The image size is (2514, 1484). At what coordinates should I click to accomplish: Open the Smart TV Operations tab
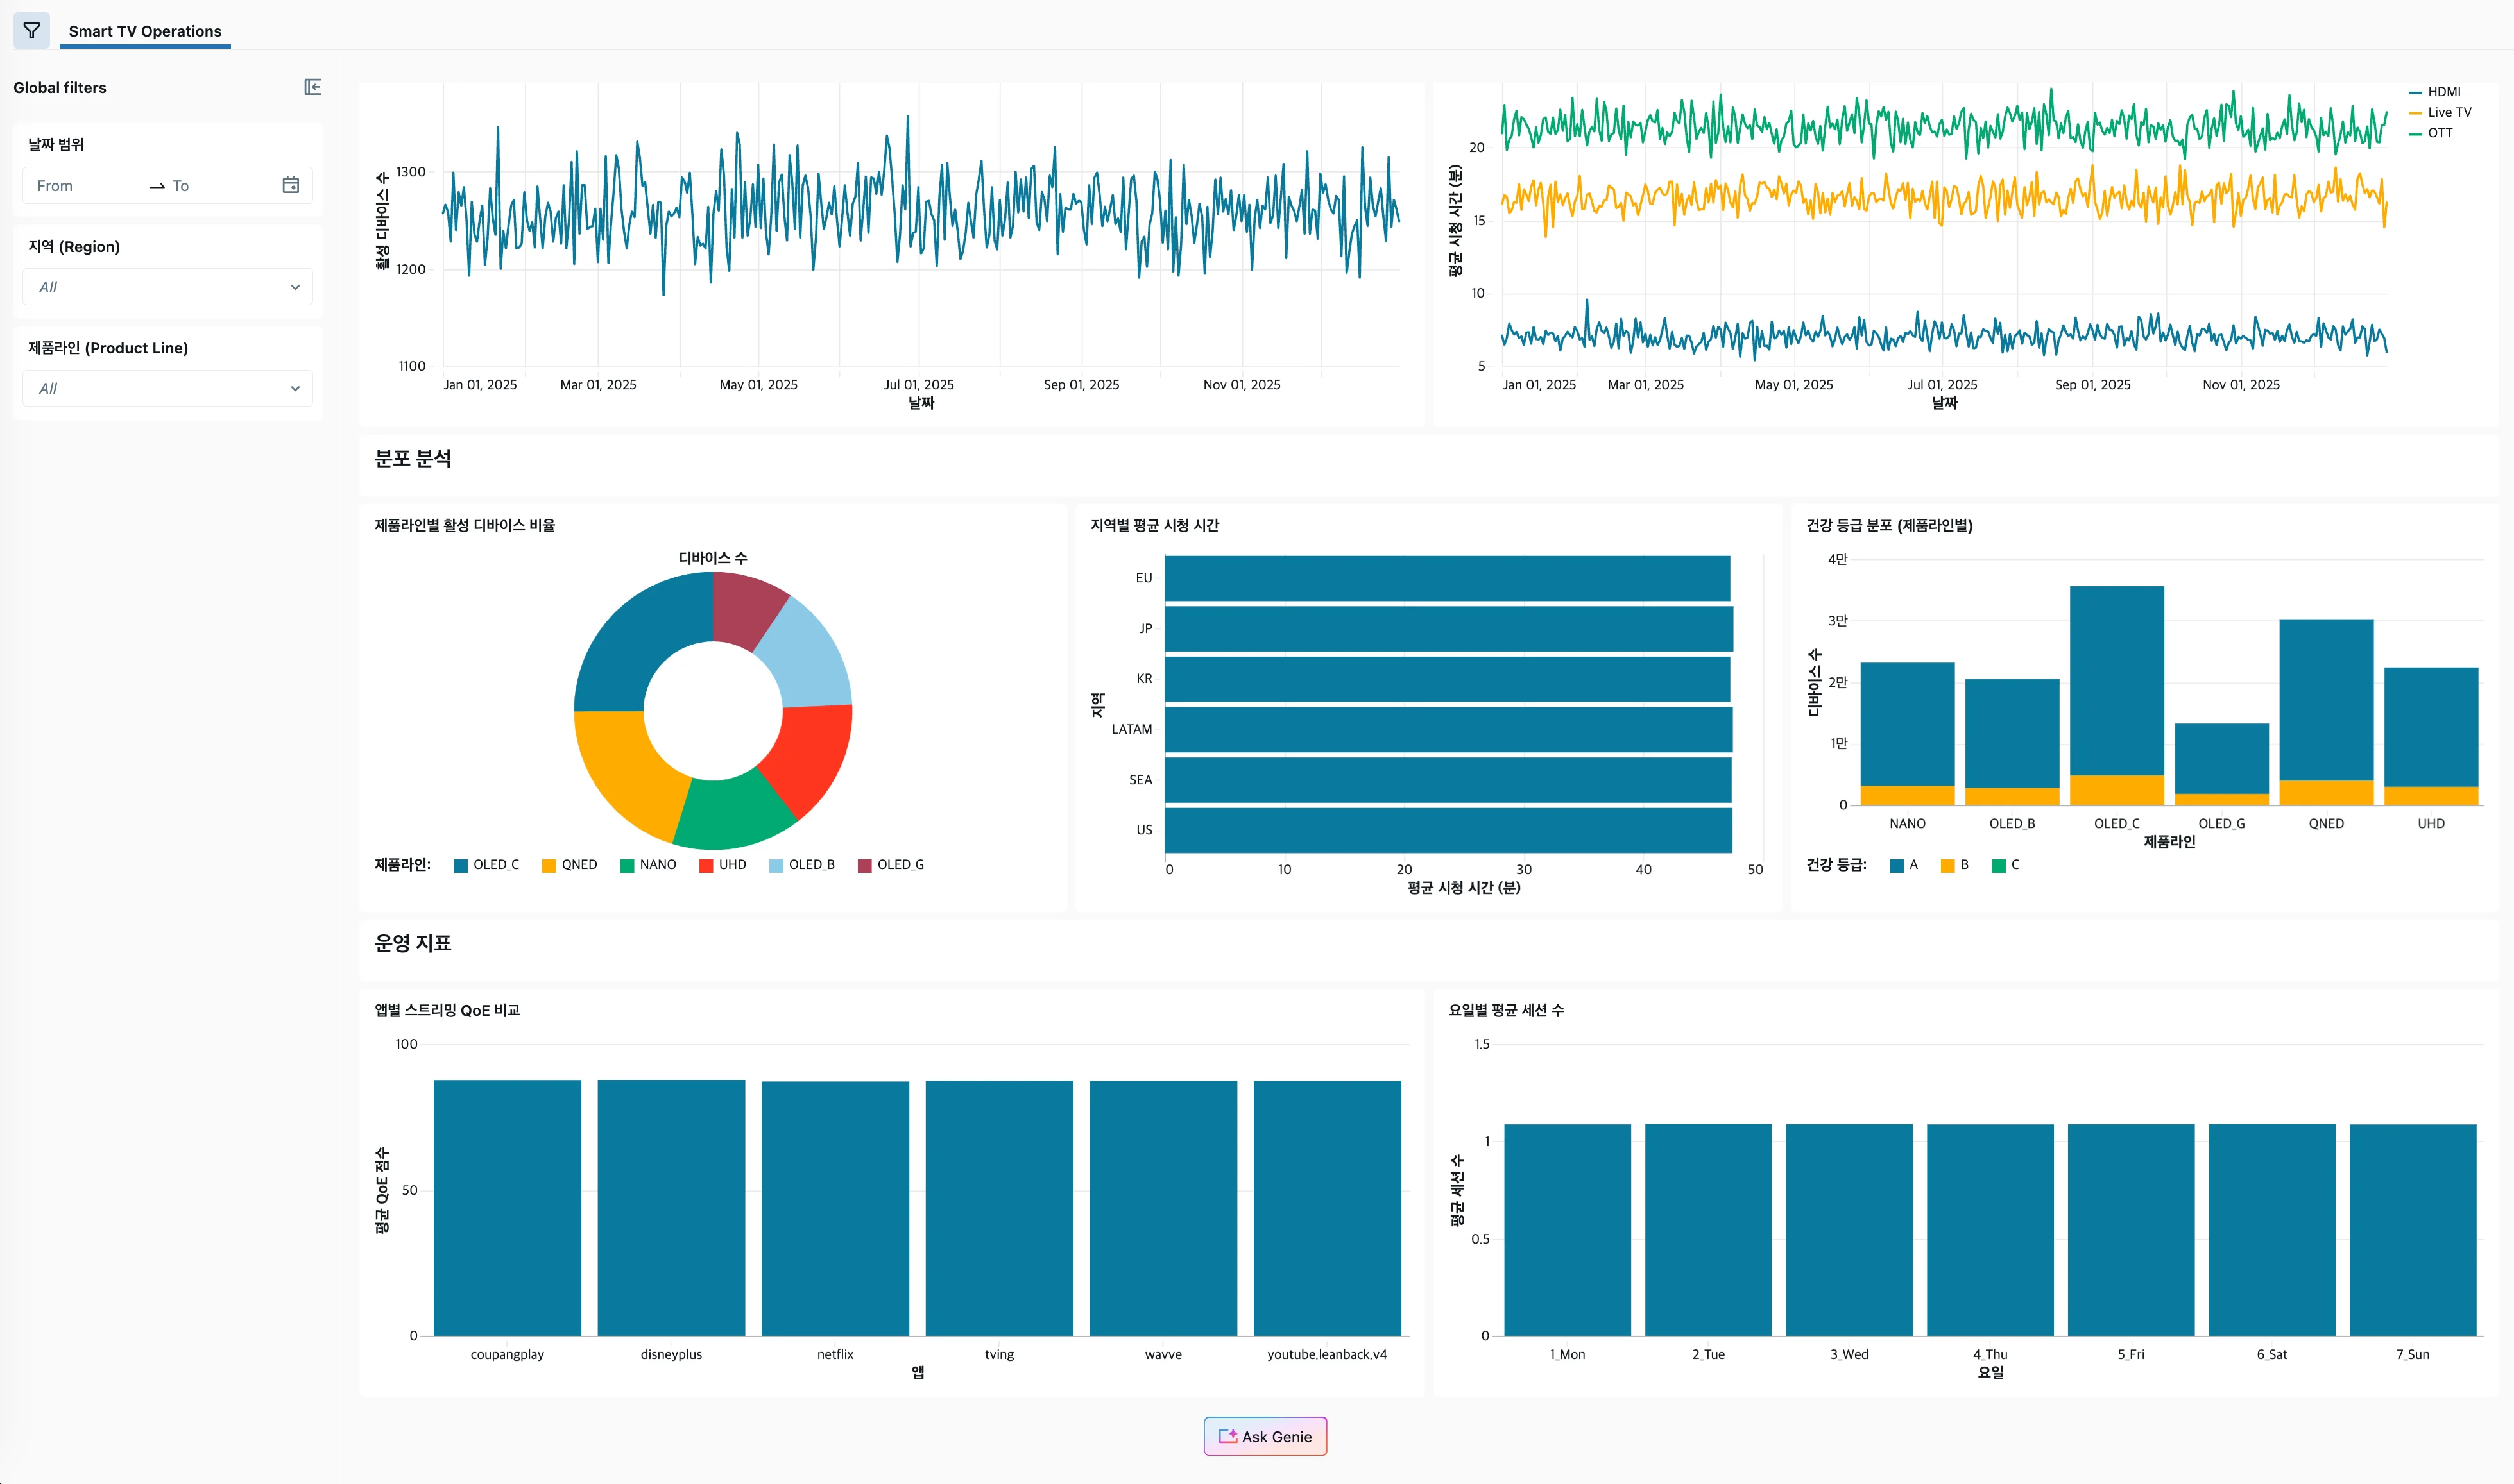[x=145, y=31]
